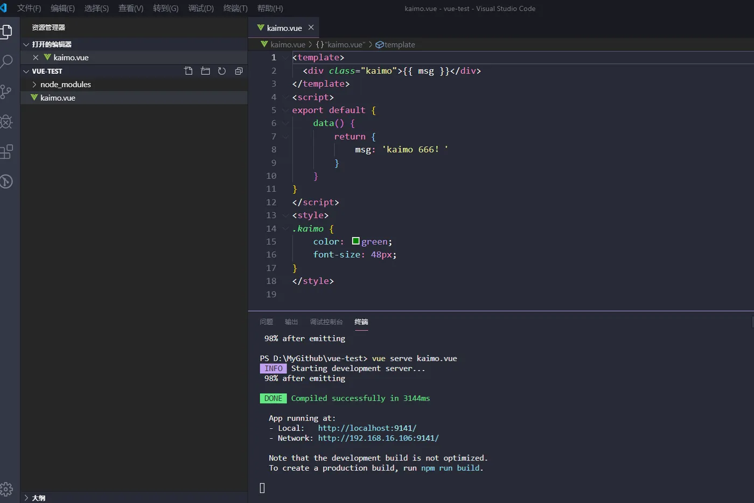
Task: Select the 终端 panel tab
Action: [x=361, y=322]
